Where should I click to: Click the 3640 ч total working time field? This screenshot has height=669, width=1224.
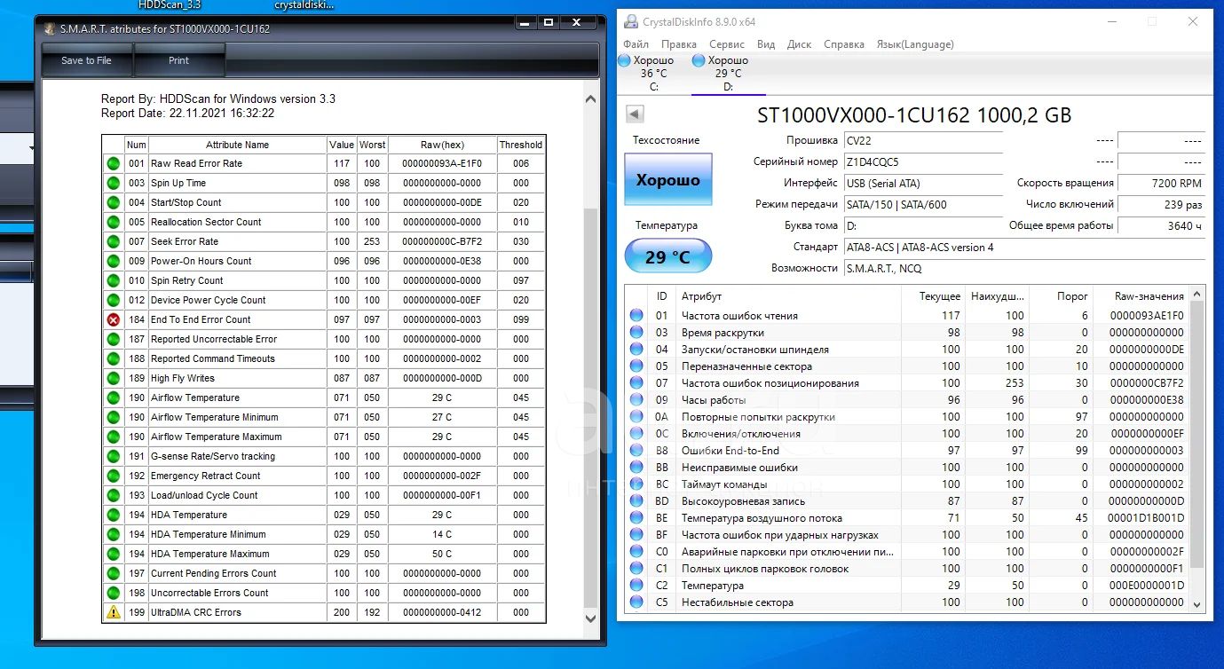click(x=1161, y=225)
